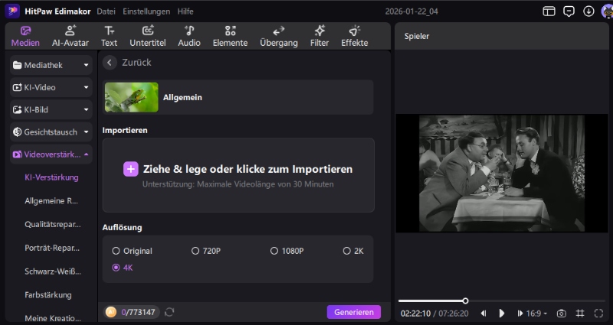Select the Untertitel subtitle tool

[147, 36]
